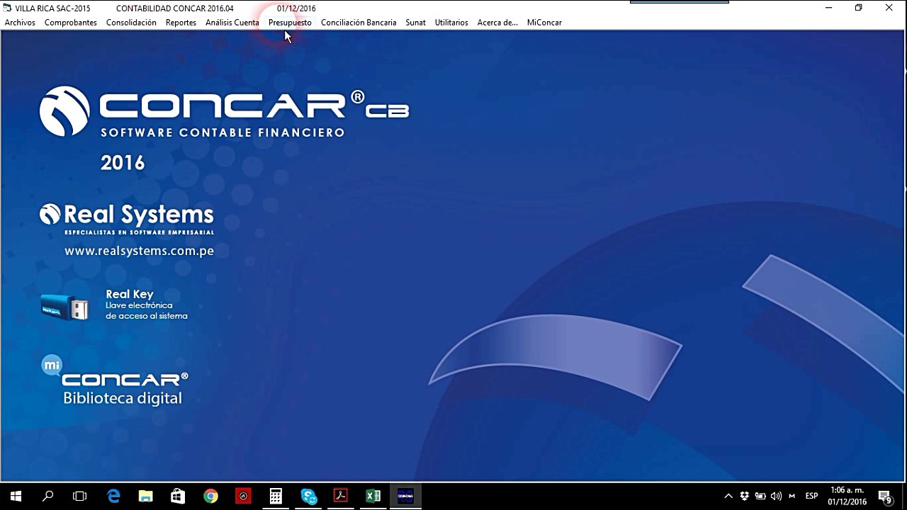Screen dimensions: 907x510
Task: Open Skype from taskbar
Action: 308,496
